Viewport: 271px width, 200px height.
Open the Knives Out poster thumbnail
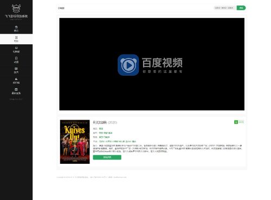pyautogui.click(x=75, y=142)
